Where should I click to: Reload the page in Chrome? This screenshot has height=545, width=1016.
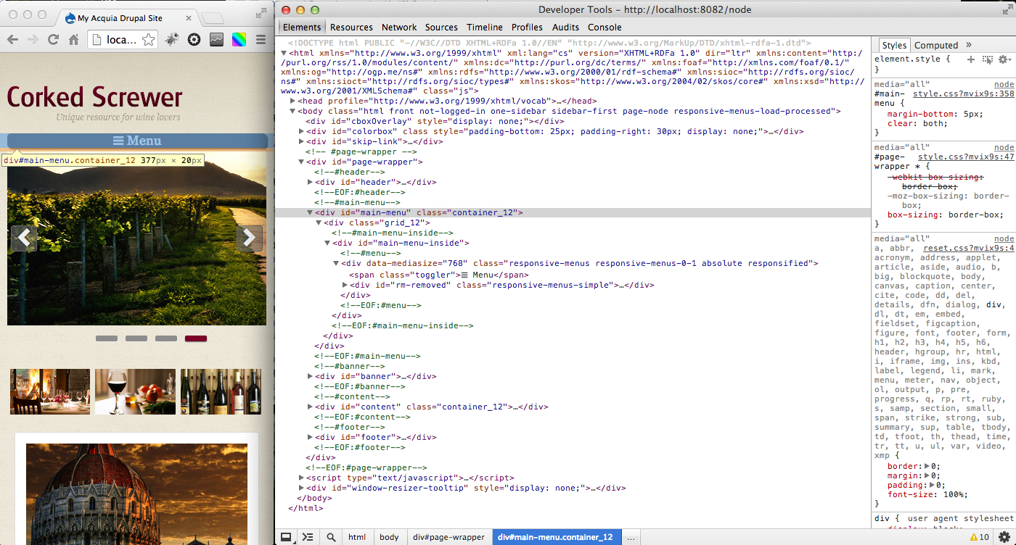click(x=53, y=40)
